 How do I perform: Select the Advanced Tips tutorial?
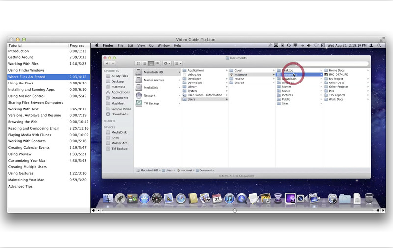(49, 186)
